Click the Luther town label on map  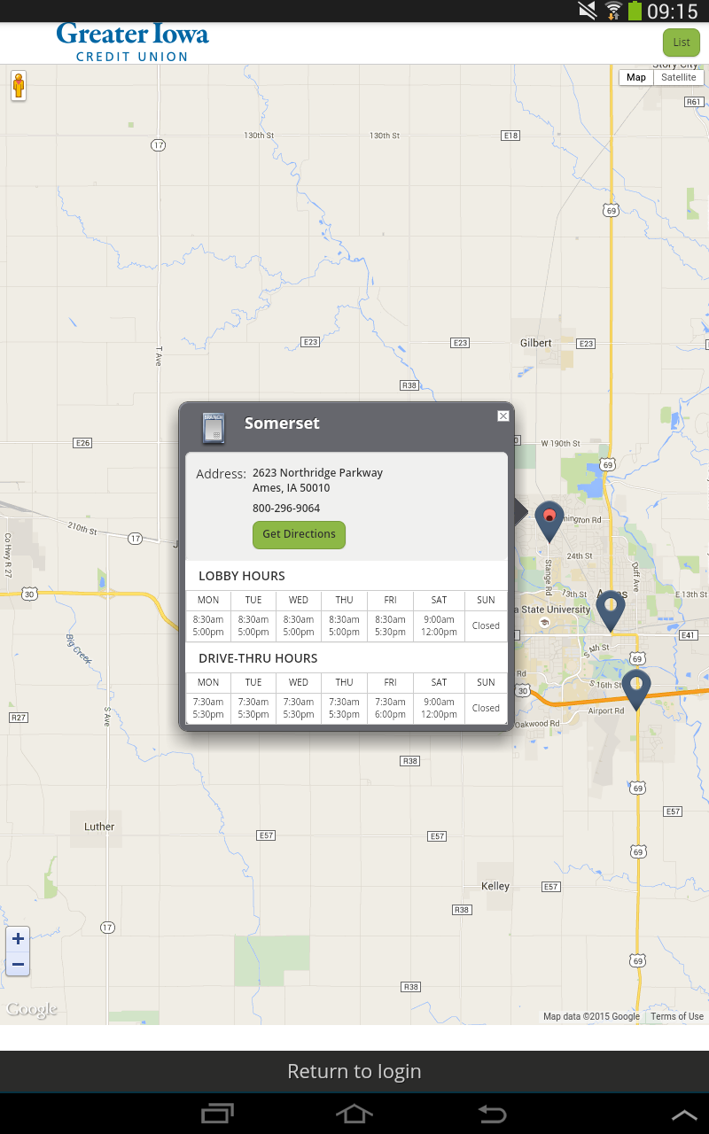point(99,827)
